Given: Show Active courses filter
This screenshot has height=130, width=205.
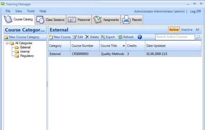Looking at the screenshot, I should (174, 30).
